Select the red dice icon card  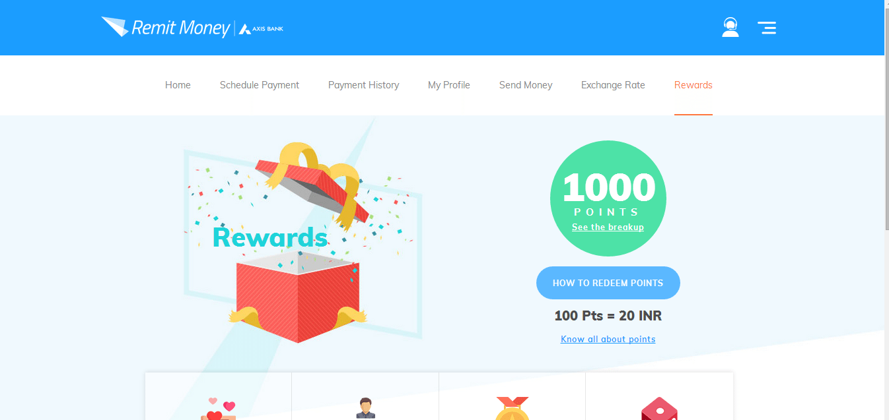pos(659,396)
